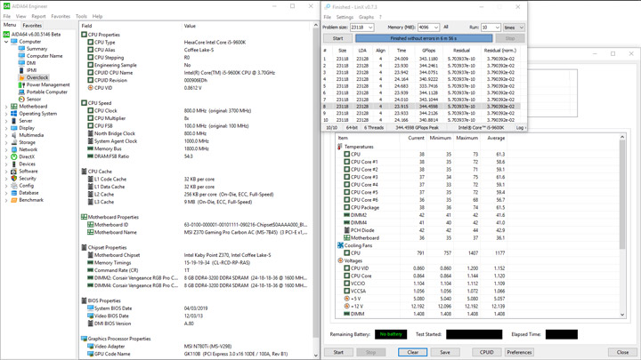Switch to the Favorites sidebar tab
The width and height of the screenshot is (641, 360).
[32, 25]
